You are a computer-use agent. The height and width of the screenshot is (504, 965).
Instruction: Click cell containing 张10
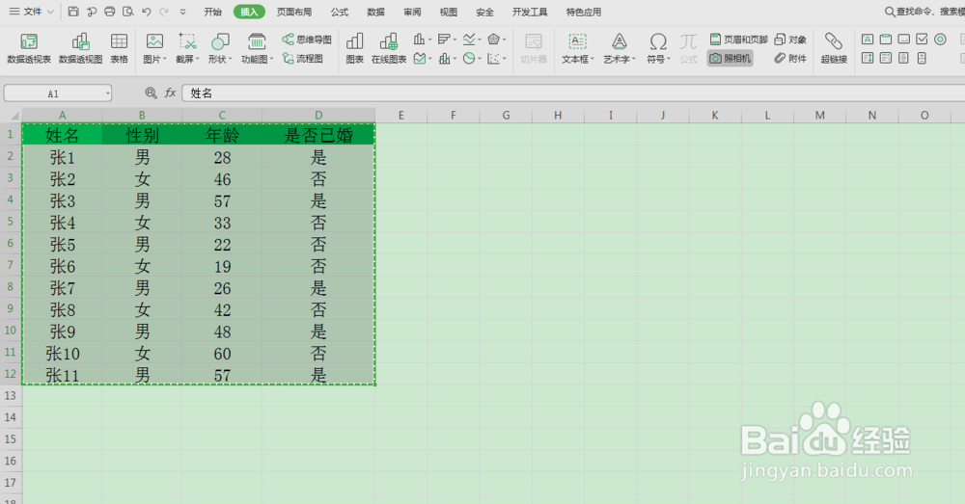click(62, 354)
